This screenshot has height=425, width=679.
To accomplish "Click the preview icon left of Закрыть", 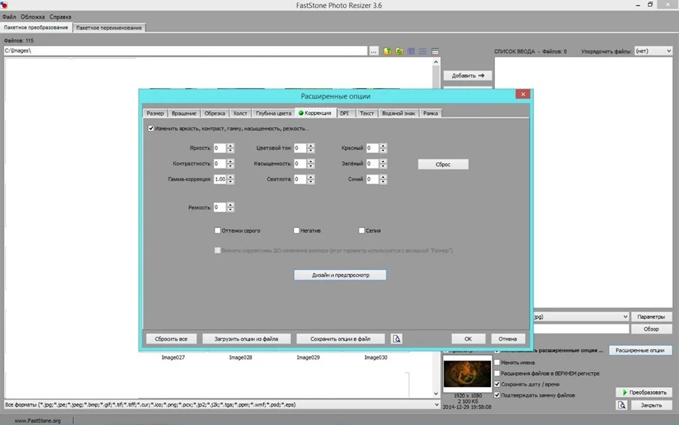I will pos(621,405).
